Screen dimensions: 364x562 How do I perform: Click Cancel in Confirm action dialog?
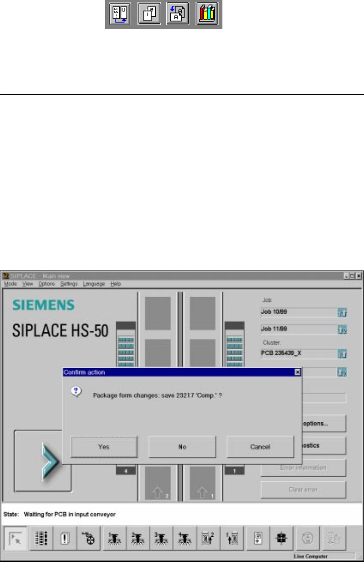pos(260,447)
